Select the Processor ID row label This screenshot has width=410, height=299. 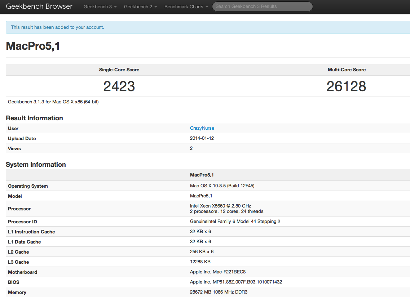22,222
